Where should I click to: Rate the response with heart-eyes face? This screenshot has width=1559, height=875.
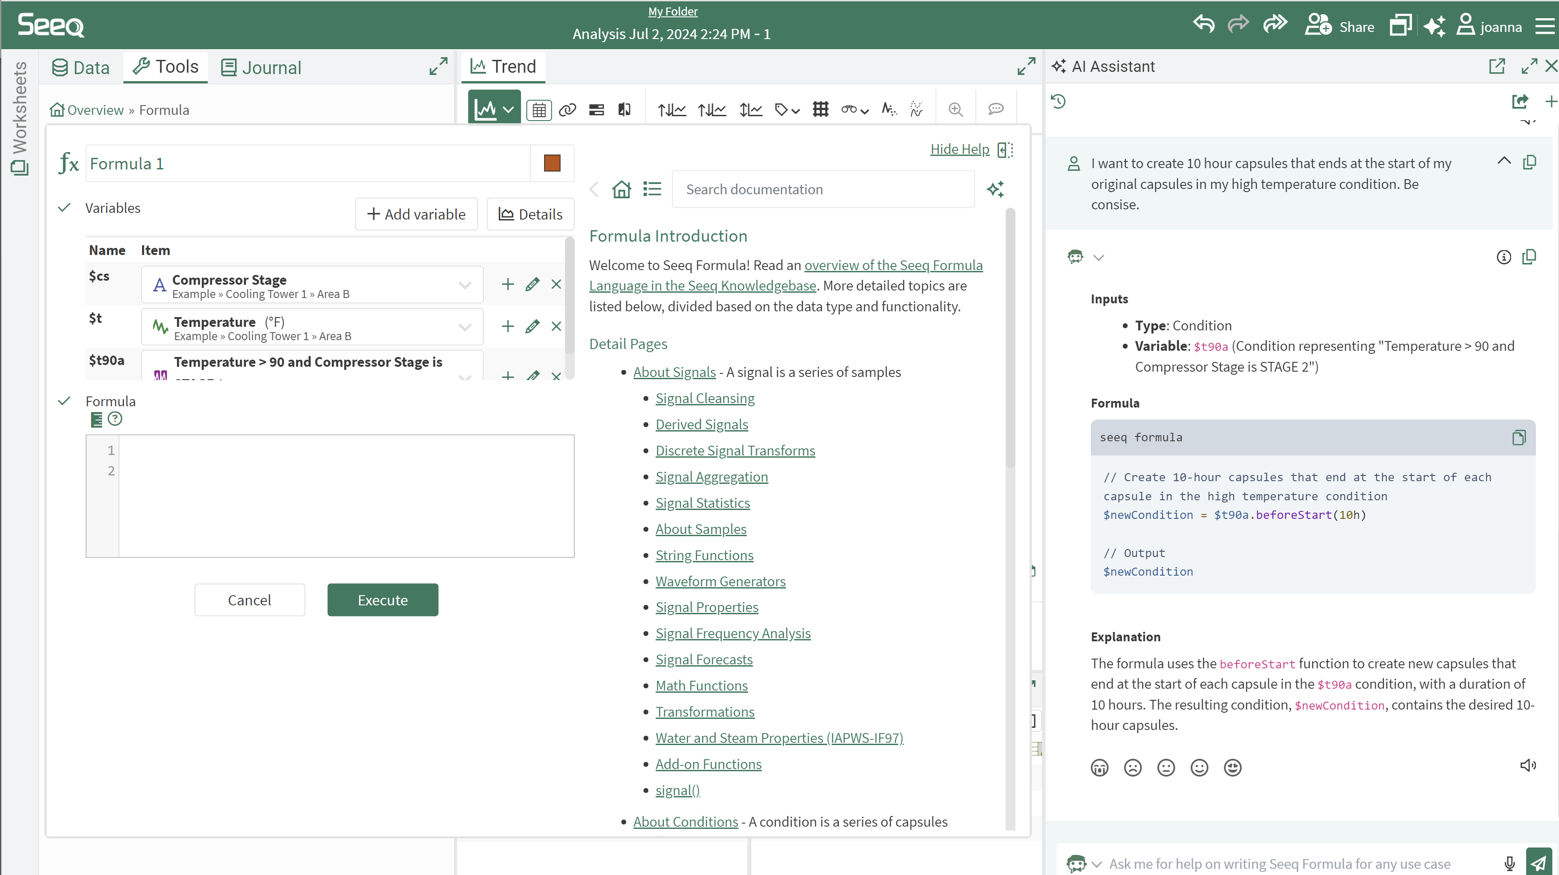click(x=1233, y=767)
